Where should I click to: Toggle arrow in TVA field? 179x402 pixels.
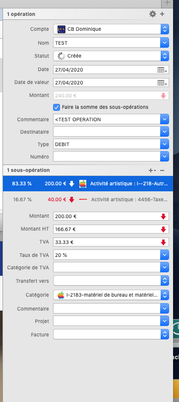pos(164,242)
